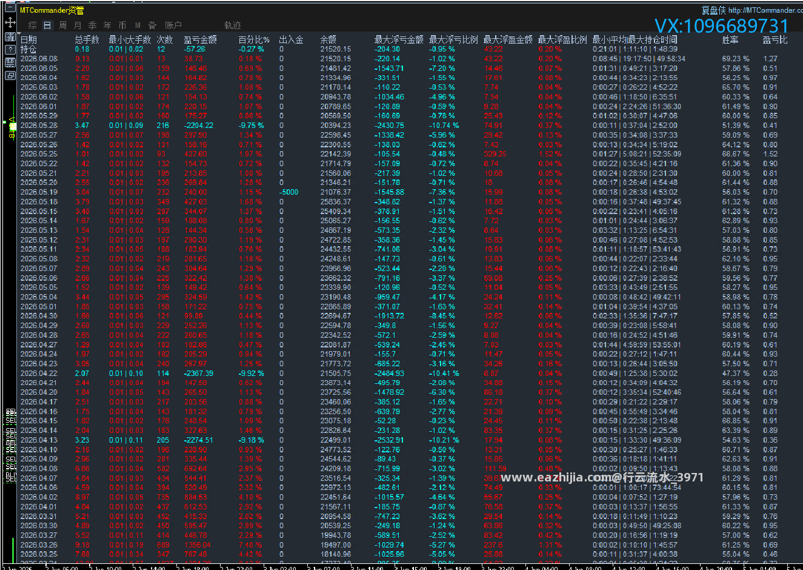Select the 2026.05.19 date row
The image size is (803, 570).
pyautogui.click(x=39, y=192)
